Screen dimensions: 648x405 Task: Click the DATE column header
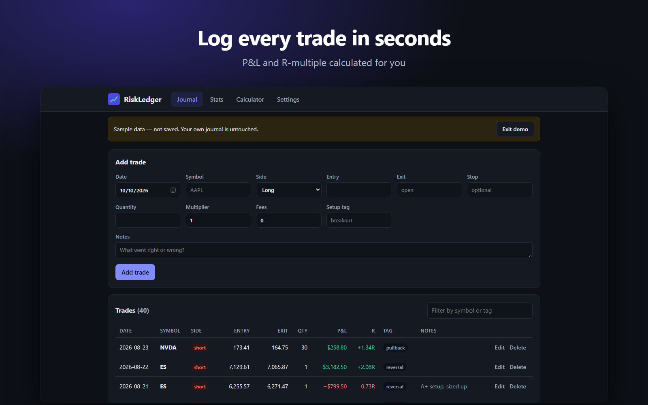tap(126, 331)
